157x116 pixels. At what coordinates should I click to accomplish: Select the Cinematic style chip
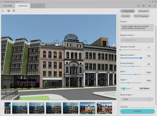[x=126, y=16]
